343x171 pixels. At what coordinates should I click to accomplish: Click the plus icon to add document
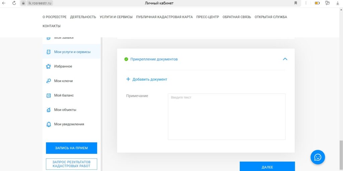pos(128,79)
